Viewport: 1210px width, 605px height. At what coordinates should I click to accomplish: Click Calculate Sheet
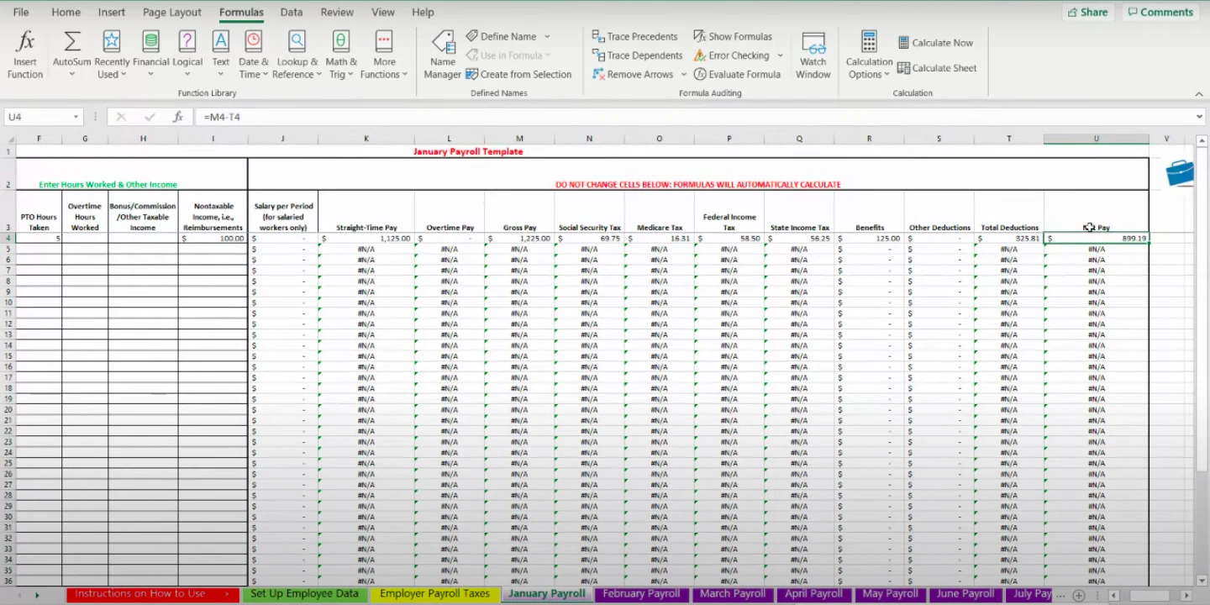click(937, 68)
